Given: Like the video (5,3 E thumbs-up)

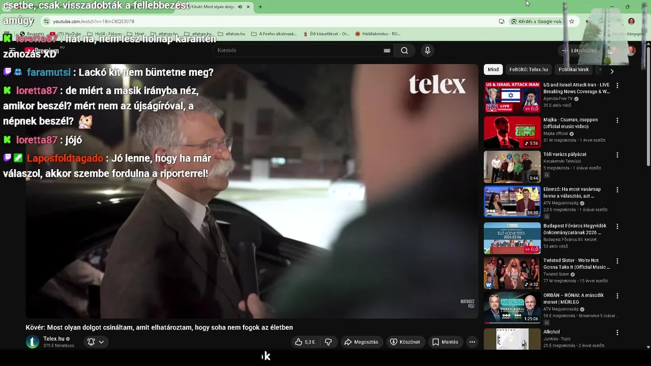Looking at the screenshot, I should coord(305,342).
